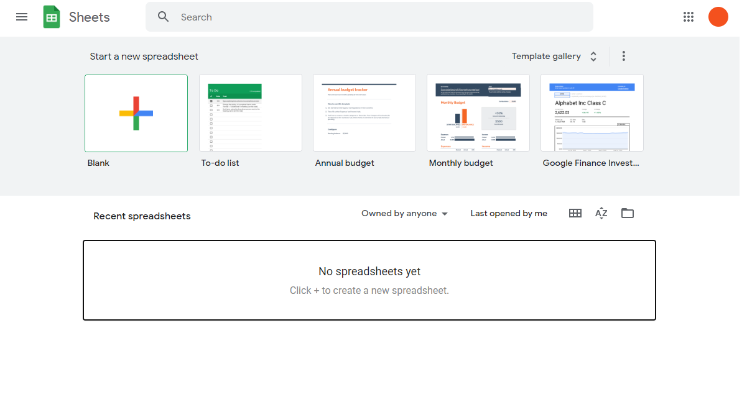Create a new Blank spreadsheet
747x397 pixels.
136,113
